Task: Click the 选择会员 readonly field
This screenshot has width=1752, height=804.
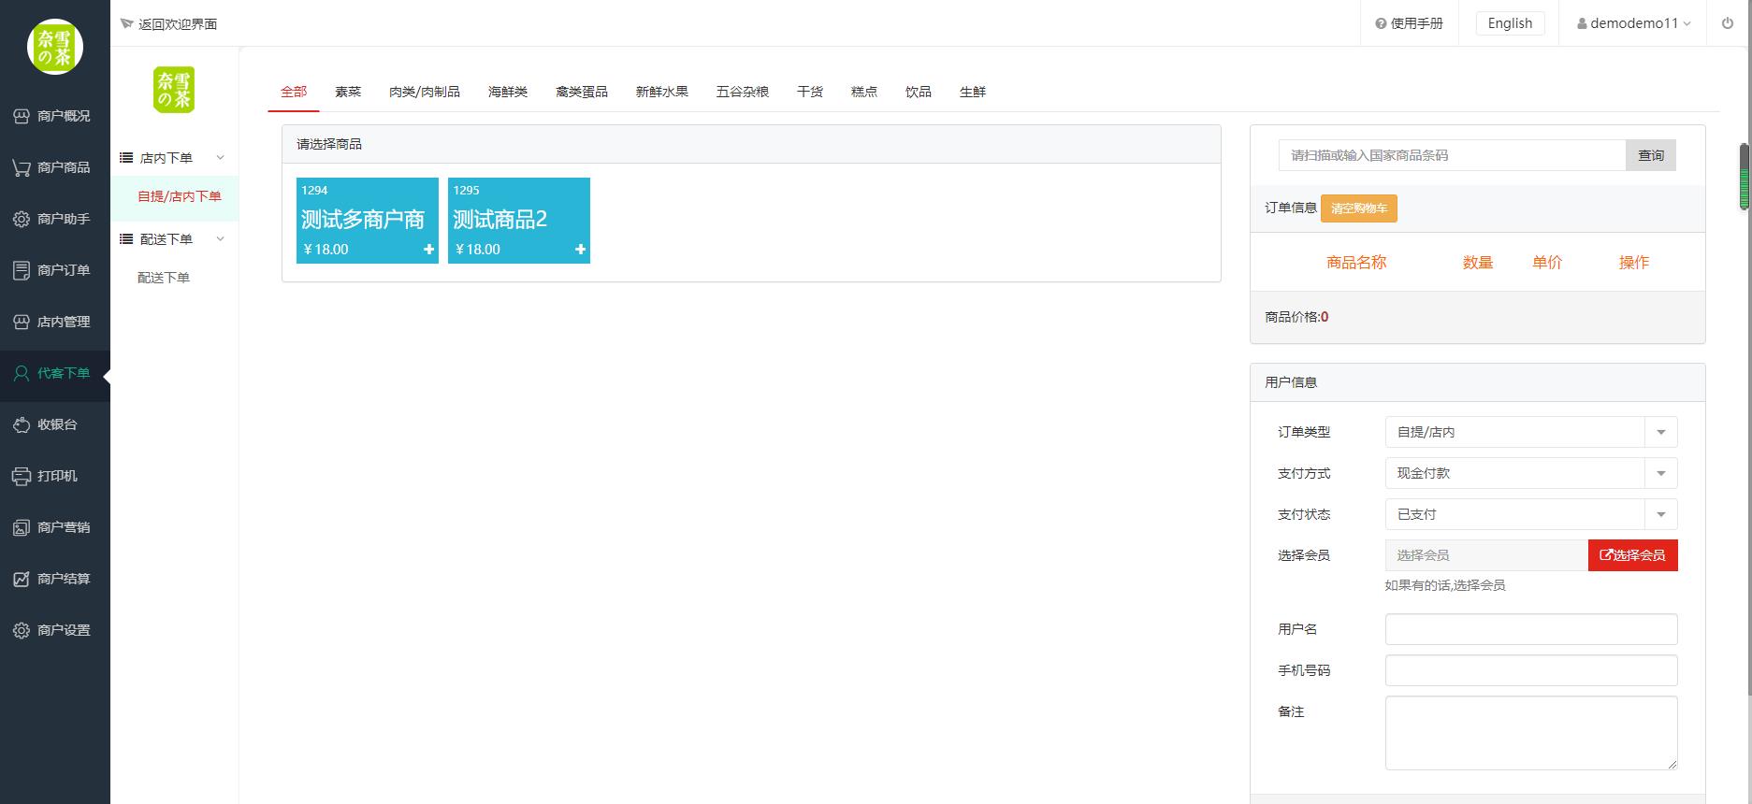Action: [x=1486, y=555]
